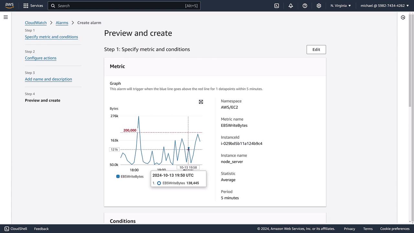
Task: Open CloudShell from the bottom bar
Action: [x=16, y=229]
